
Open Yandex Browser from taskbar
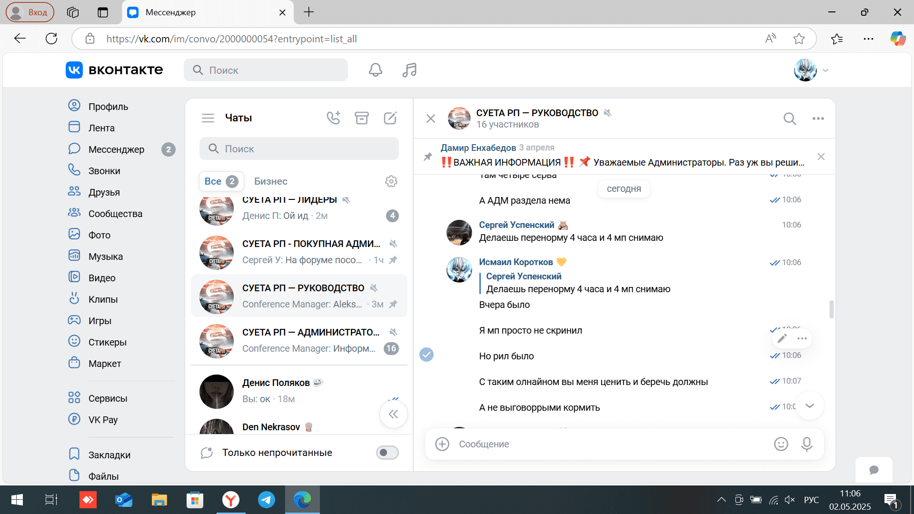coord(231,500)
